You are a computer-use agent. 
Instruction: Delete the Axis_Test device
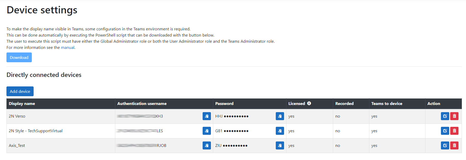[x=454, y=146]
